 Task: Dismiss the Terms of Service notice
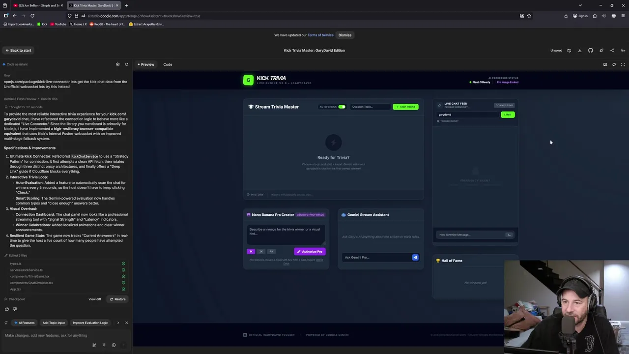[x=345, y=35]
